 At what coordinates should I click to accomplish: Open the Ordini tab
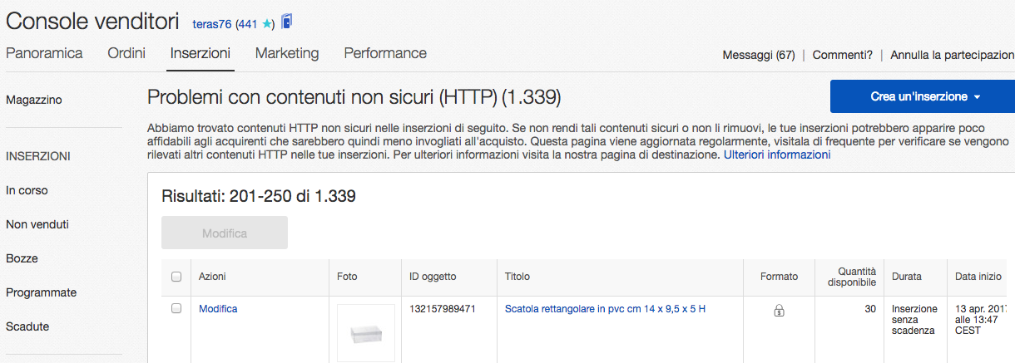tap(126, 53)
